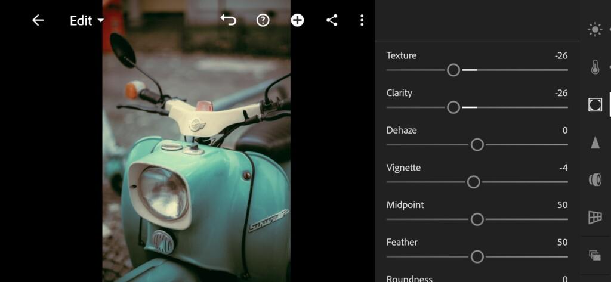The height and width of the screenshot is (282, 611).
Task: Tap the Vignette value -4
Action: click(x=563, y=168)
